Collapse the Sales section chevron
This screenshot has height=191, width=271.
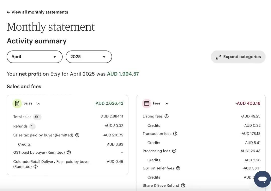tap(39, 104)
